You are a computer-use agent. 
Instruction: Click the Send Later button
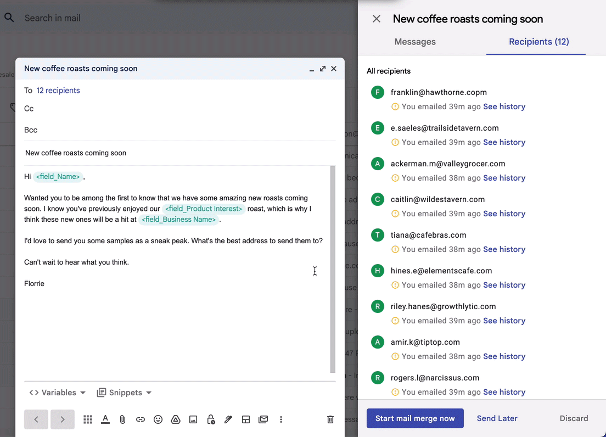(x=497, y=418)
